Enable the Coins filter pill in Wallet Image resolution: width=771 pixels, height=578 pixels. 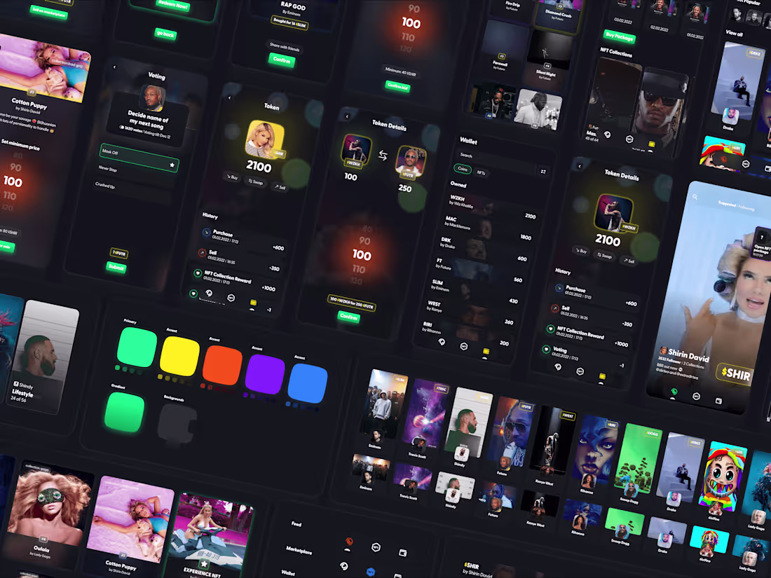(x=462, y=170)
